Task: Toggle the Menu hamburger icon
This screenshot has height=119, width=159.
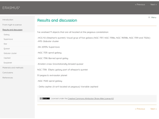Action: point(149,17)
